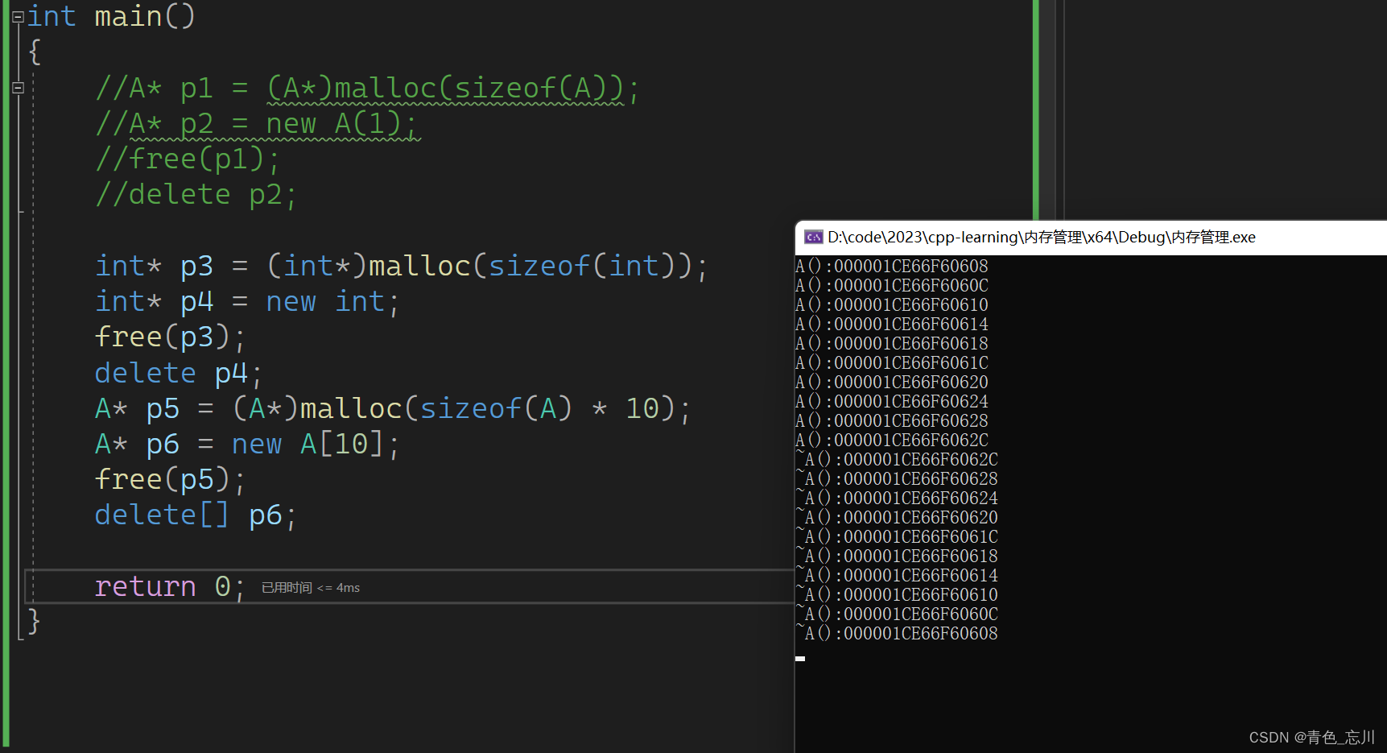Click the blinking console cursor
This screenshot has width=1387, height=753.
800,659
